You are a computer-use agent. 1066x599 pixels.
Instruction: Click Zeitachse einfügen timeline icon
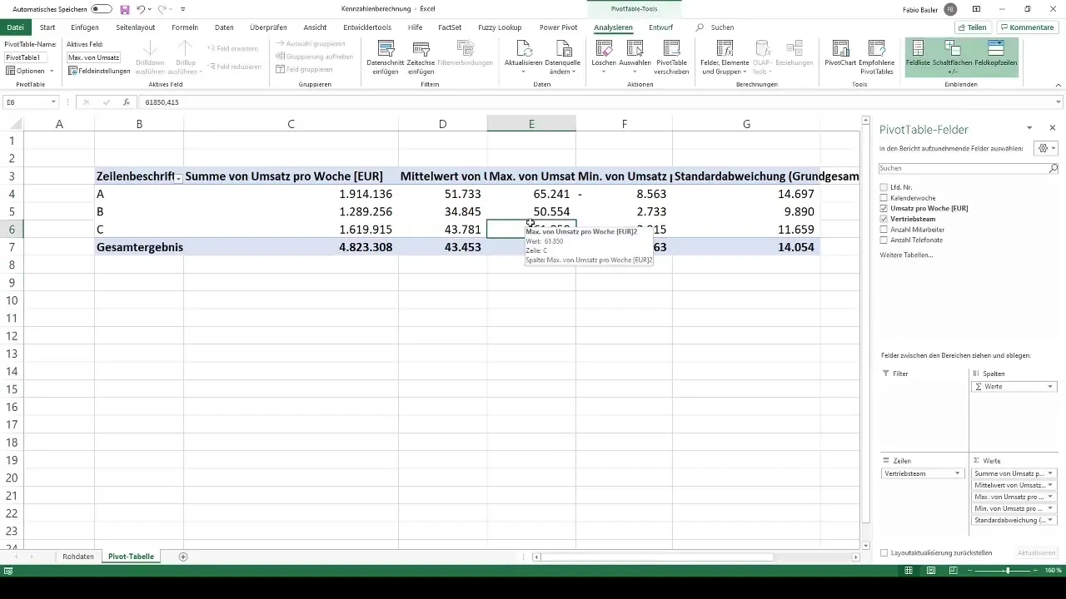pyautogui.click(x=422, y=48)
